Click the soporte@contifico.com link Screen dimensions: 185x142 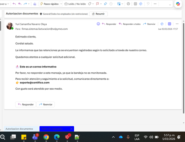34,83
